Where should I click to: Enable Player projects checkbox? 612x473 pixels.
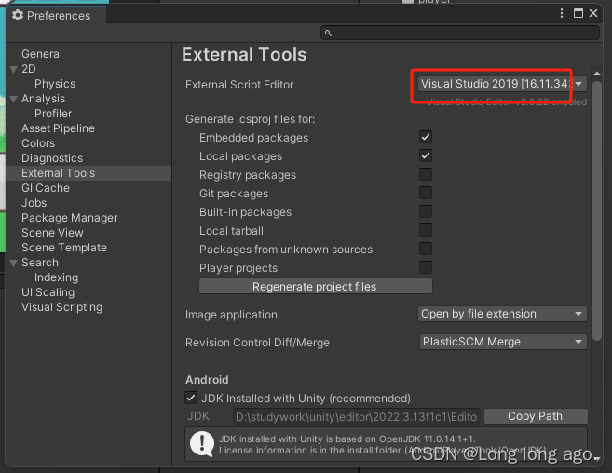coord(426,267)
